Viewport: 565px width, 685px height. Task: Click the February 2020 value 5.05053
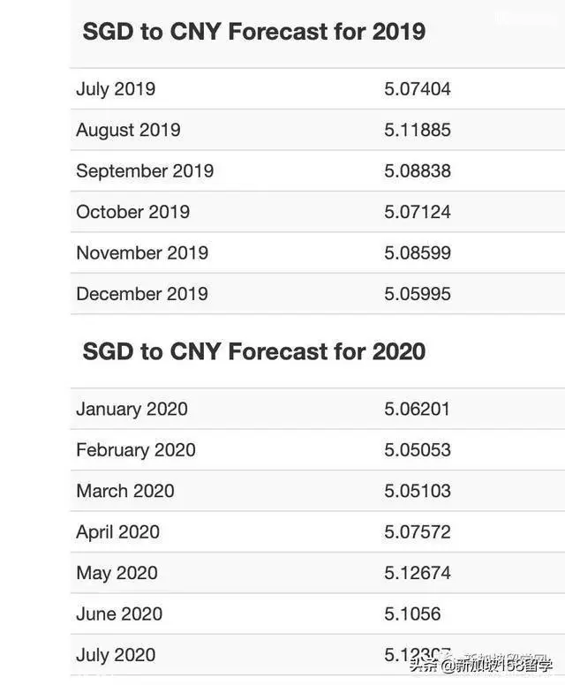tap(418, 450)
